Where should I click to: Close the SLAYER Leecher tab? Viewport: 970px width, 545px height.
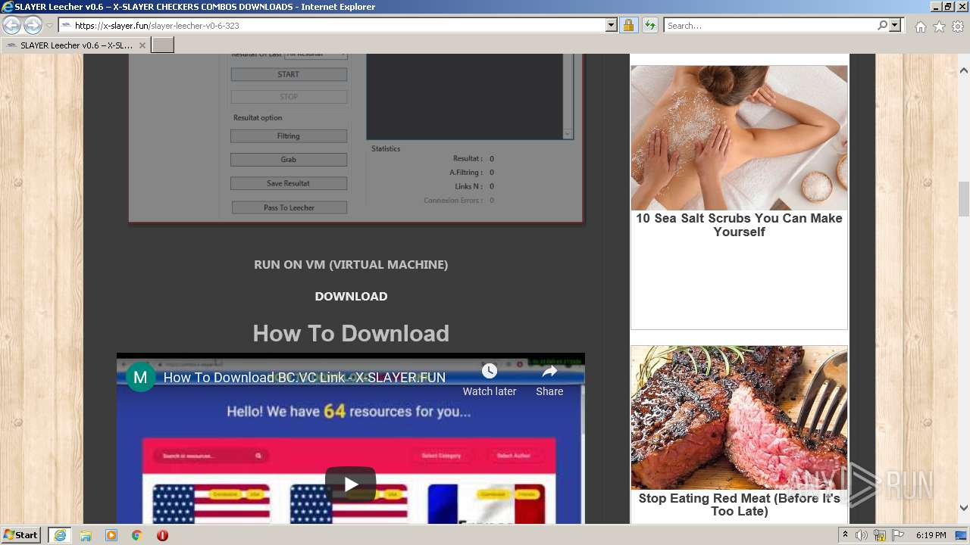[x=142, y=45]
